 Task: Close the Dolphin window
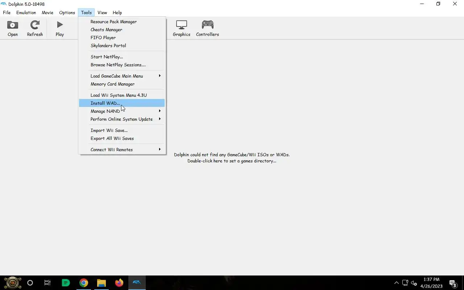tap(455, 4)
